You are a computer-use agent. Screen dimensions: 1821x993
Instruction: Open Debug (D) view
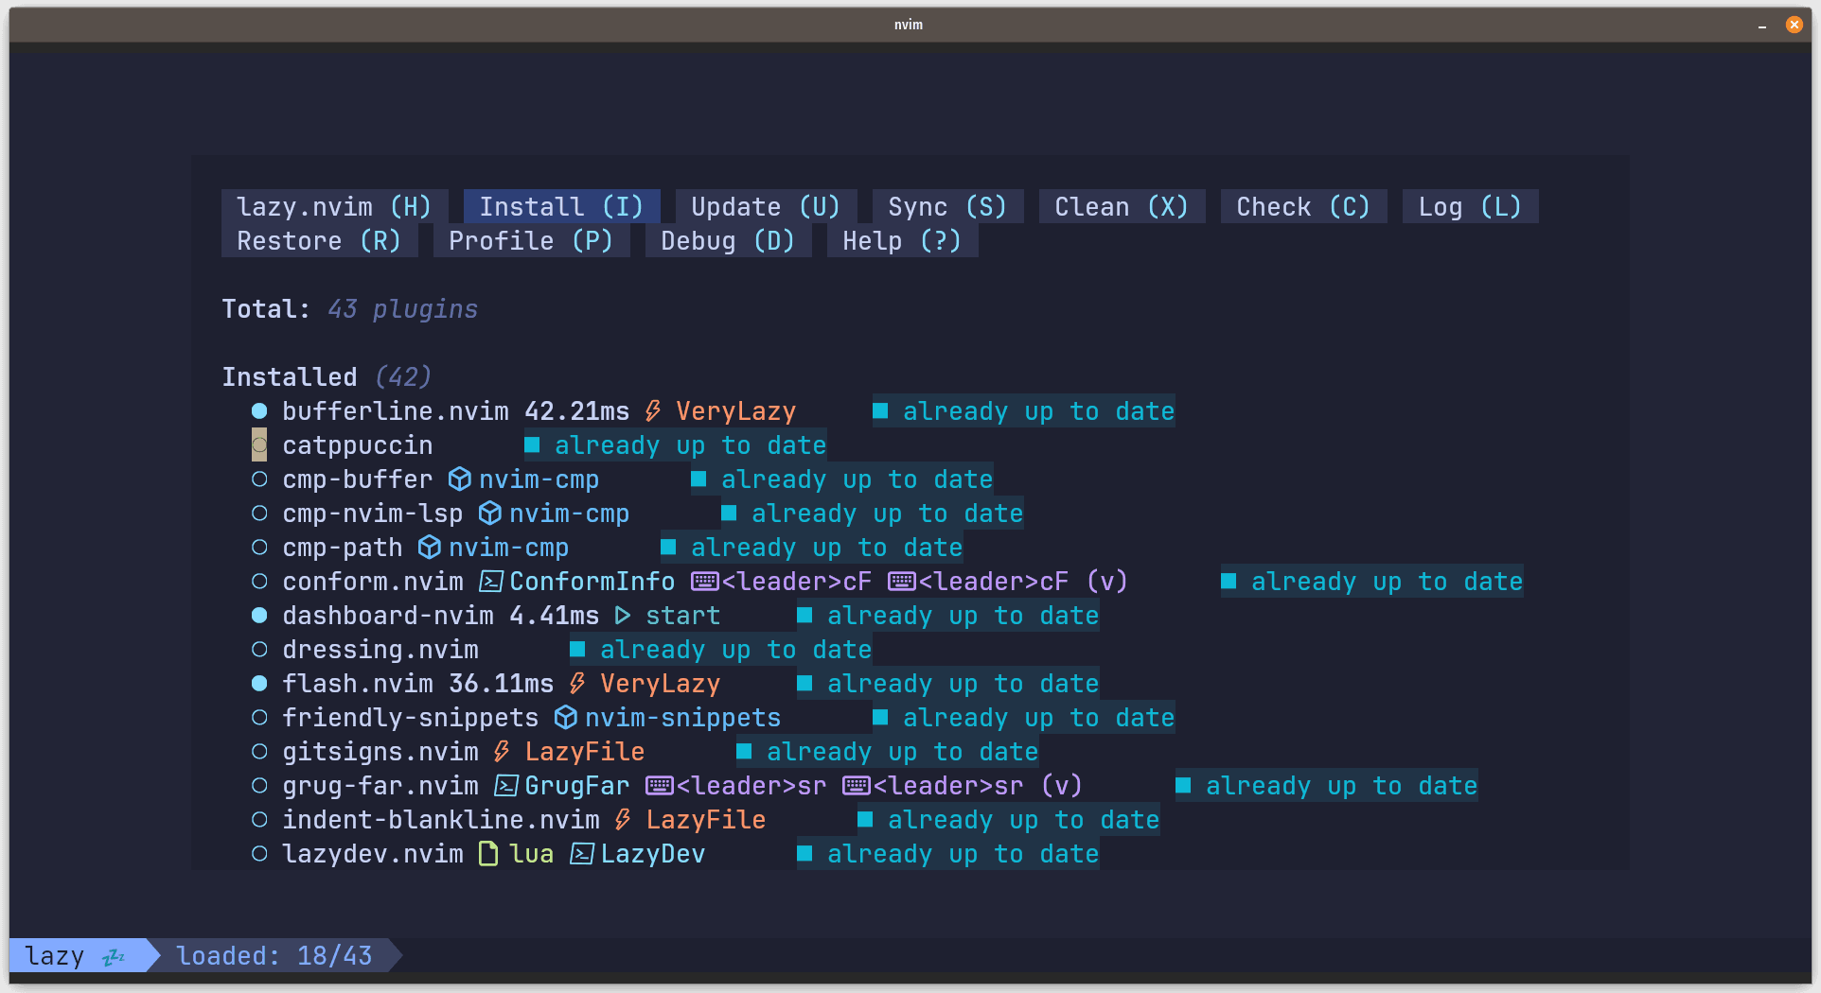[x=728, y=240]
